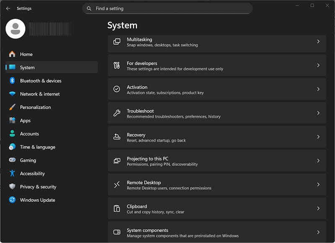Click 'Permissions, pairing PIN, discoverability' description

pos(162,164)
